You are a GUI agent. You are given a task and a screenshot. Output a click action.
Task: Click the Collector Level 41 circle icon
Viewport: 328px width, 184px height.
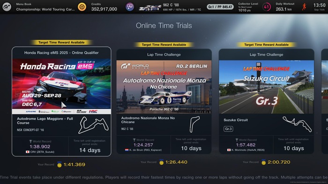(266, 7)
